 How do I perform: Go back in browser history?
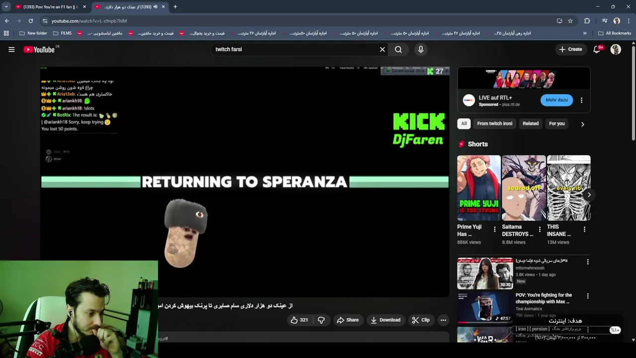pos(7,21)
